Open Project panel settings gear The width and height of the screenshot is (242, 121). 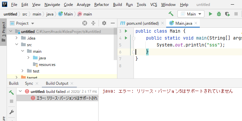click(x=104, y=23)
